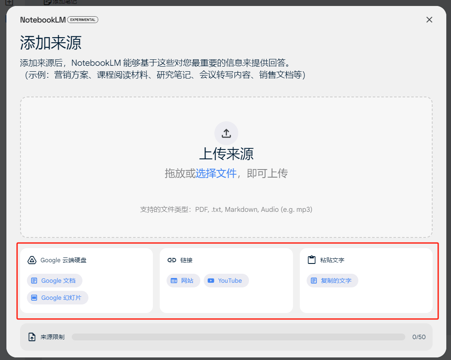The width and height of the screenshot is (451, 360).
Task: Click the 粘贴文字 section label
Action: click(332, 260)
